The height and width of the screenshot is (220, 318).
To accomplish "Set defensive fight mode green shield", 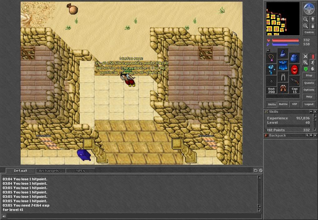I will tap(306, 69).
